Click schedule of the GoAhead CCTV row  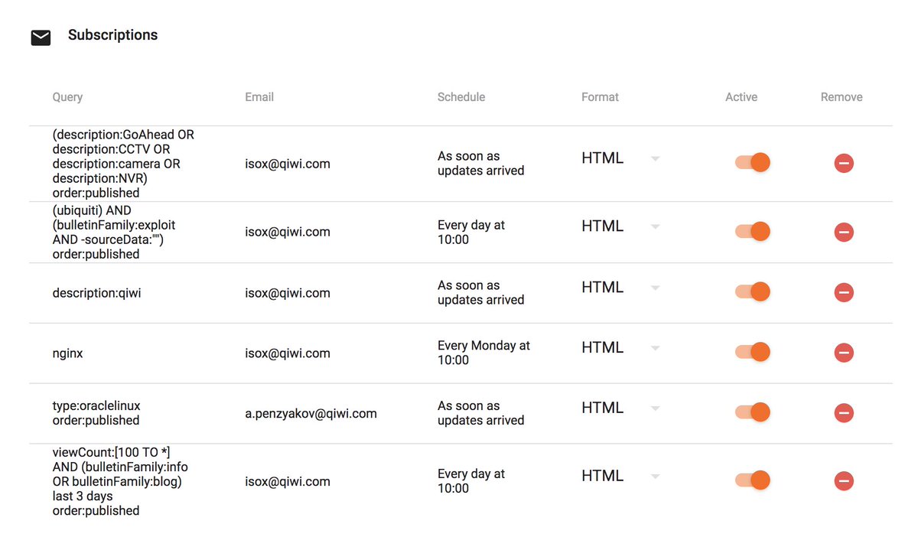pyautogui.click(x=481, y=163)
